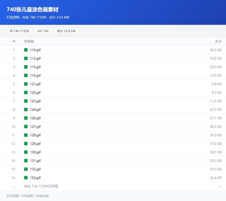Click the green icon next to 129.gif
This screenshot has width=226, height=201.
pos(26,144)
